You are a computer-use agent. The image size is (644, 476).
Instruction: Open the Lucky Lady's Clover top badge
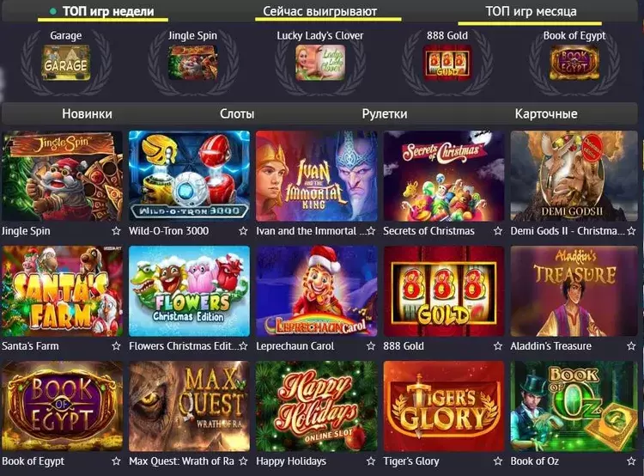coord(320,63)
